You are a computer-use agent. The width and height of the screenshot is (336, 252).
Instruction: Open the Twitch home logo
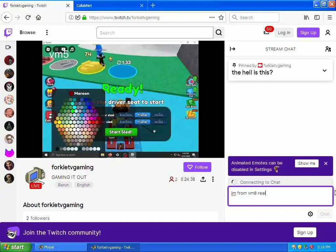8,32
